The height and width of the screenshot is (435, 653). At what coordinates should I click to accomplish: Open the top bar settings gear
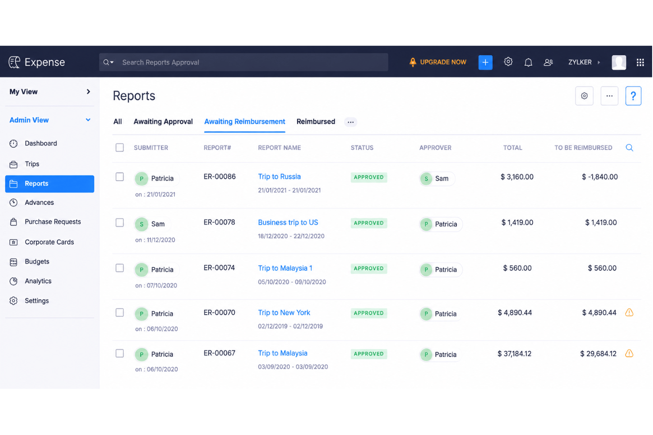pyautogui.click(x=508, y=62)
